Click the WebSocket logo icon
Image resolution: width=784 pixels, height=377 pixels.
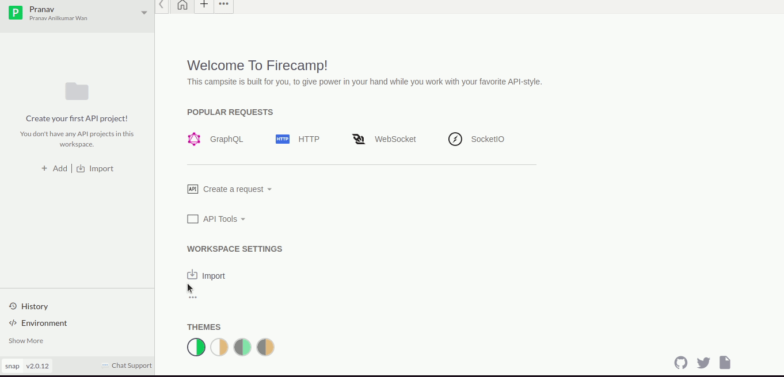(359, 139)
